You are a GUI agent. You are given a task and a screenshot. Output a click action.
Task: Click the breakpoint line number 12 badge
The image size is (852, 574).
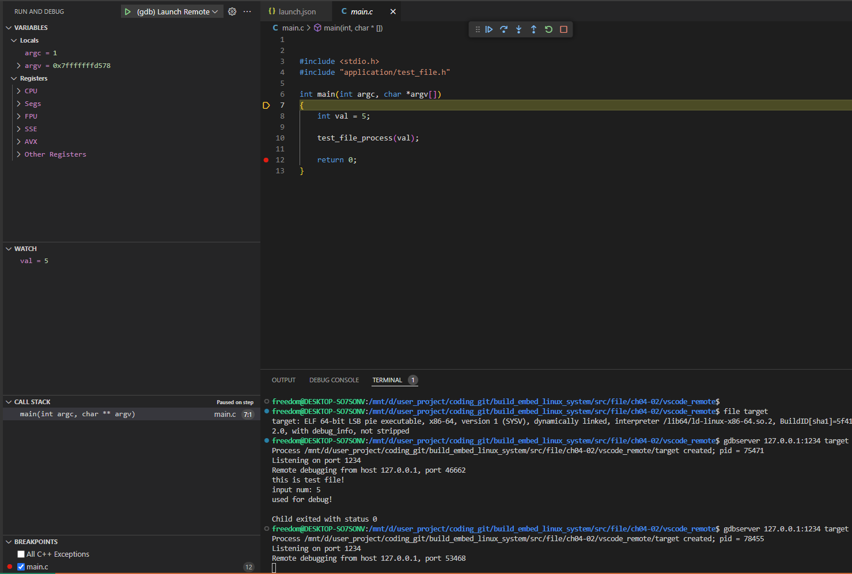[249, 567]
